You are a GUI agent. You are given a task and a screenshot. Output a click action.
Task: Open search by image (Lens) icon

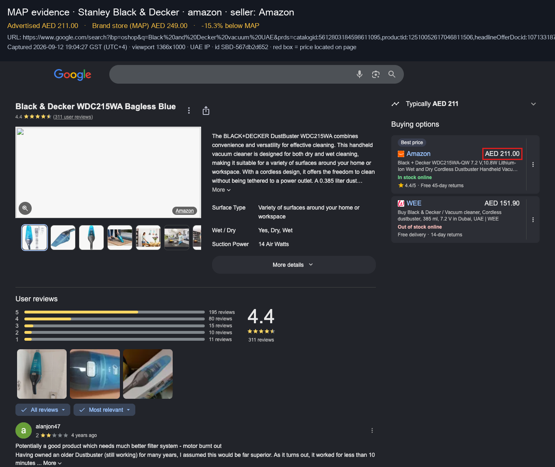coord(376,74)
